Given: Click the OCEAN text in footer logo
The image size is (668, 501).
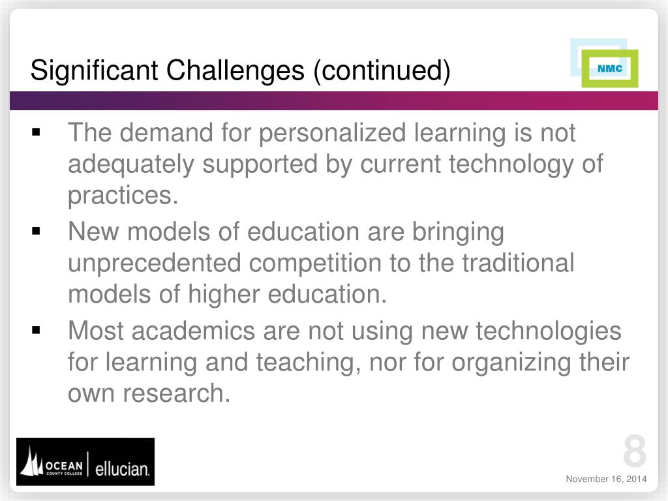Looking at the screenshot, I should click(x=64, y=465).
